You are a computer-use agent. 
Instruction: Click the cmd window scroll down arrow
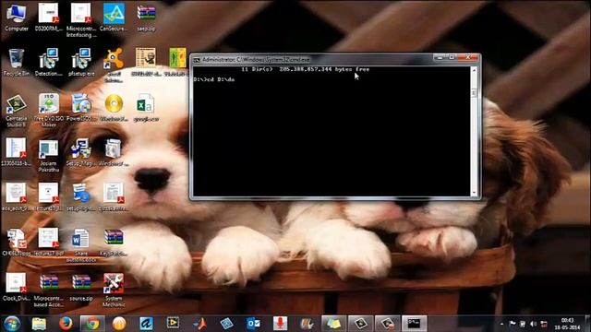pos(474,193)
